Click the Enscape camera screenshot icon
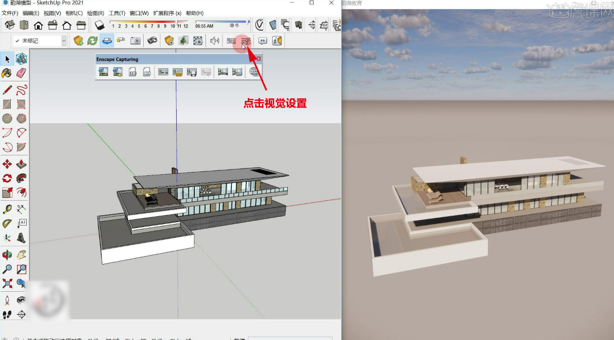The height and width of the screenshot is (340, 614). point(135,41)
